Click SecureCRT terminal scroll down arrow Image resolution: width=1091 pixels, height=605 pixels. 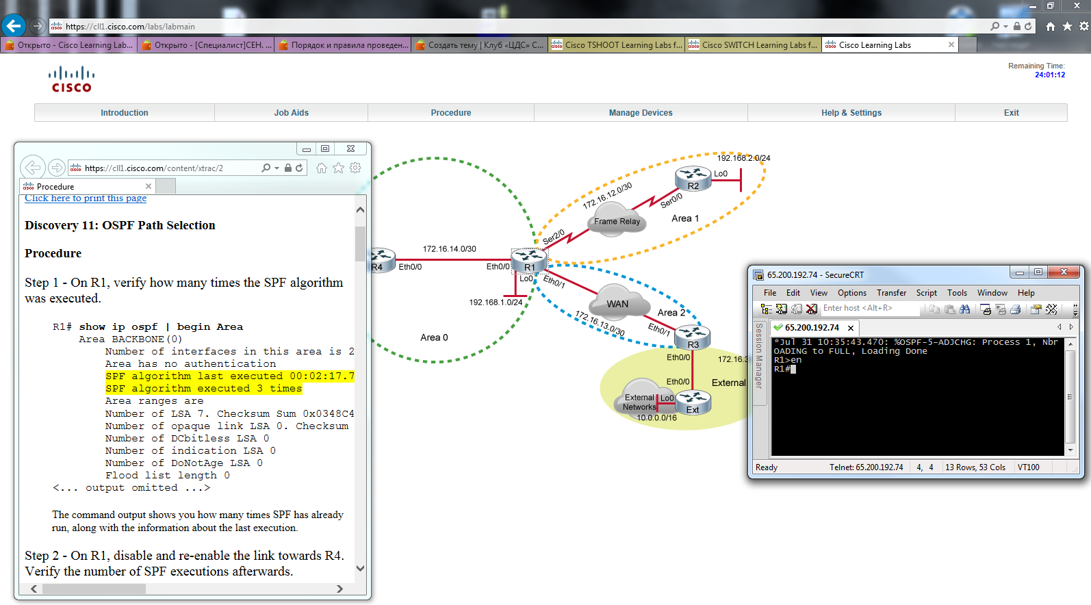coord(1070,450)
